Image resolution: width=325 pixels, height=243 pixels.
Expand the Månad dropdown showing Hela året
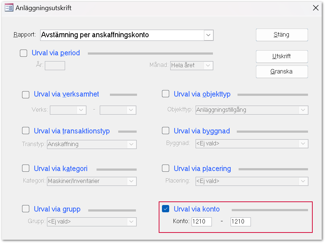(208, 65)
